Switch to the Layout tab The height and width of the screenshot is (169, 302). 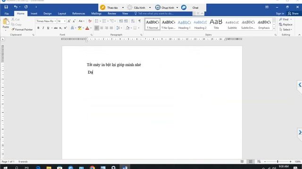pos(62,14)
